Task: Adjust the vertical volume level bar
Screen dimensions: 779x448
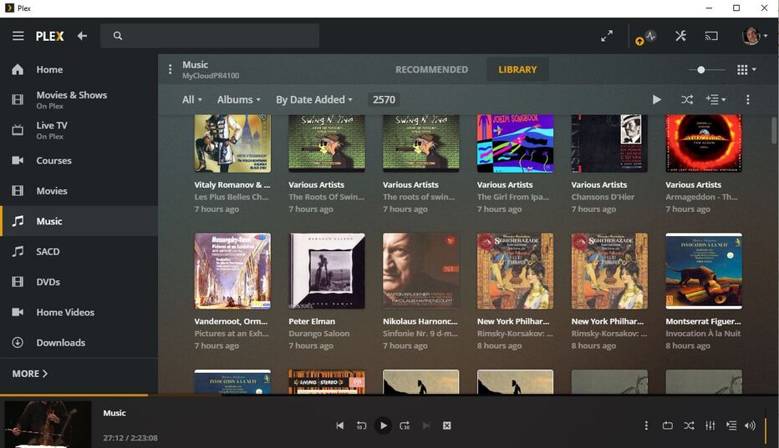Action: coord(766,425)
